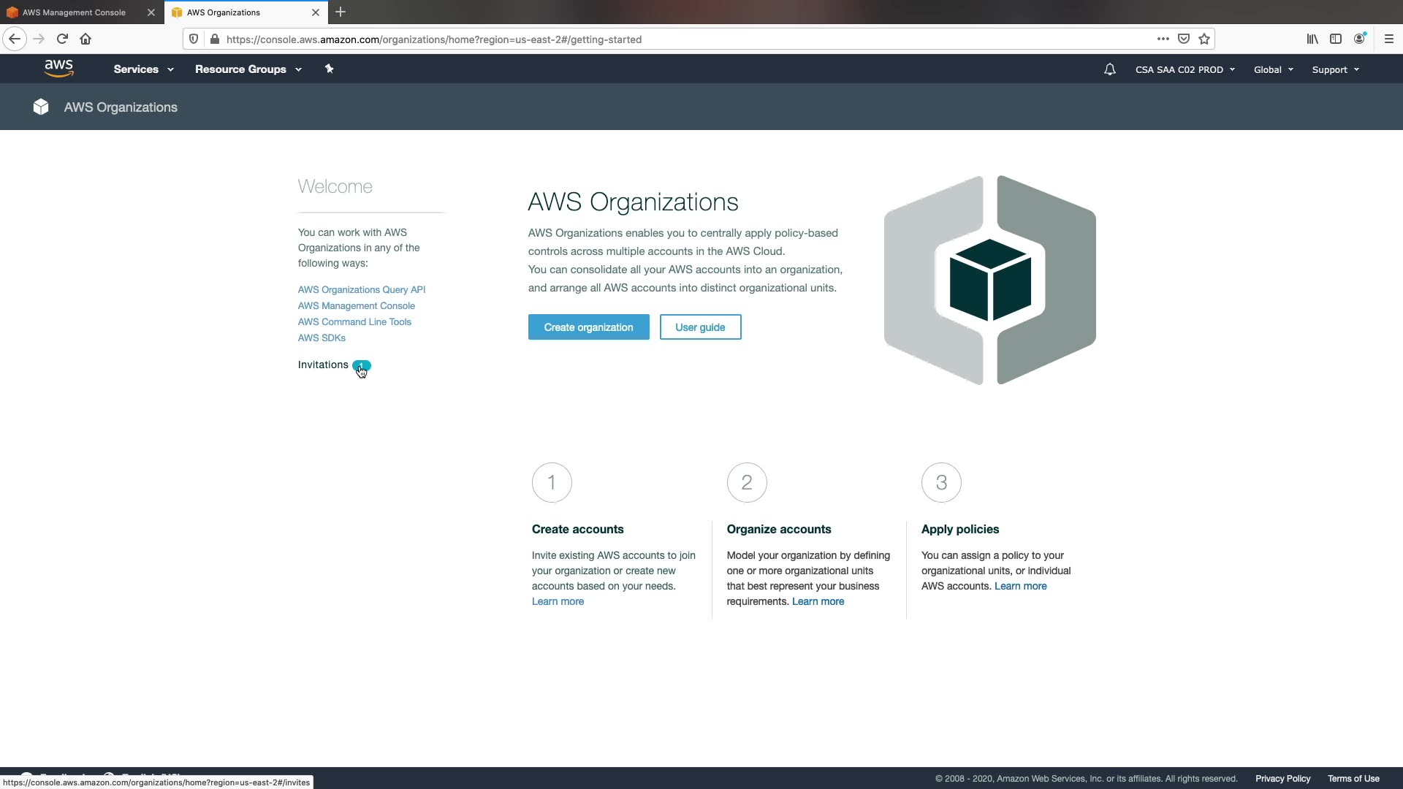Open the Invitations link
The height and width of the screenshot is (789, 1403).
coord(323,365)
